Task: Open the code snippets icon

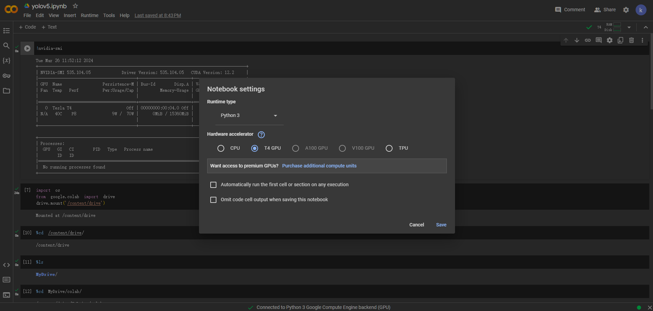Action: click(x=6, y=265)
